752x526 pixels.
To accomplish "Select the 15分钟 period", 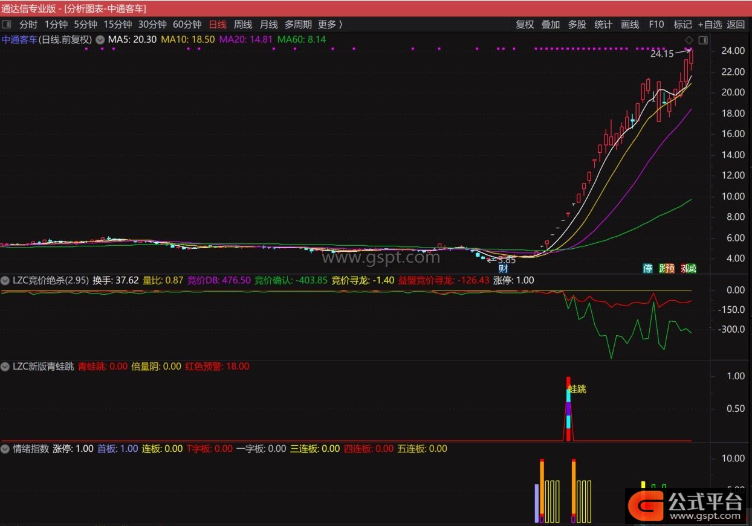I will [x=117, y=25].
